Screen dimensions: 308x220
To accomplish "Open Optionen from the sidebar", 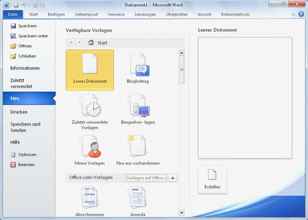I will click(26, 154).
